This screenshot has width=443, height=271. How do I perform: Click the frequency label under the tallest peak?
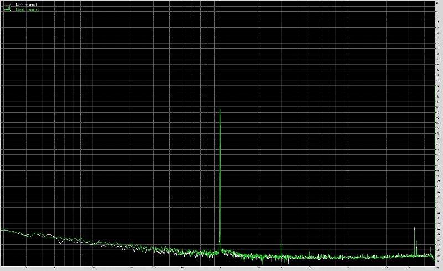pos(220,267)
